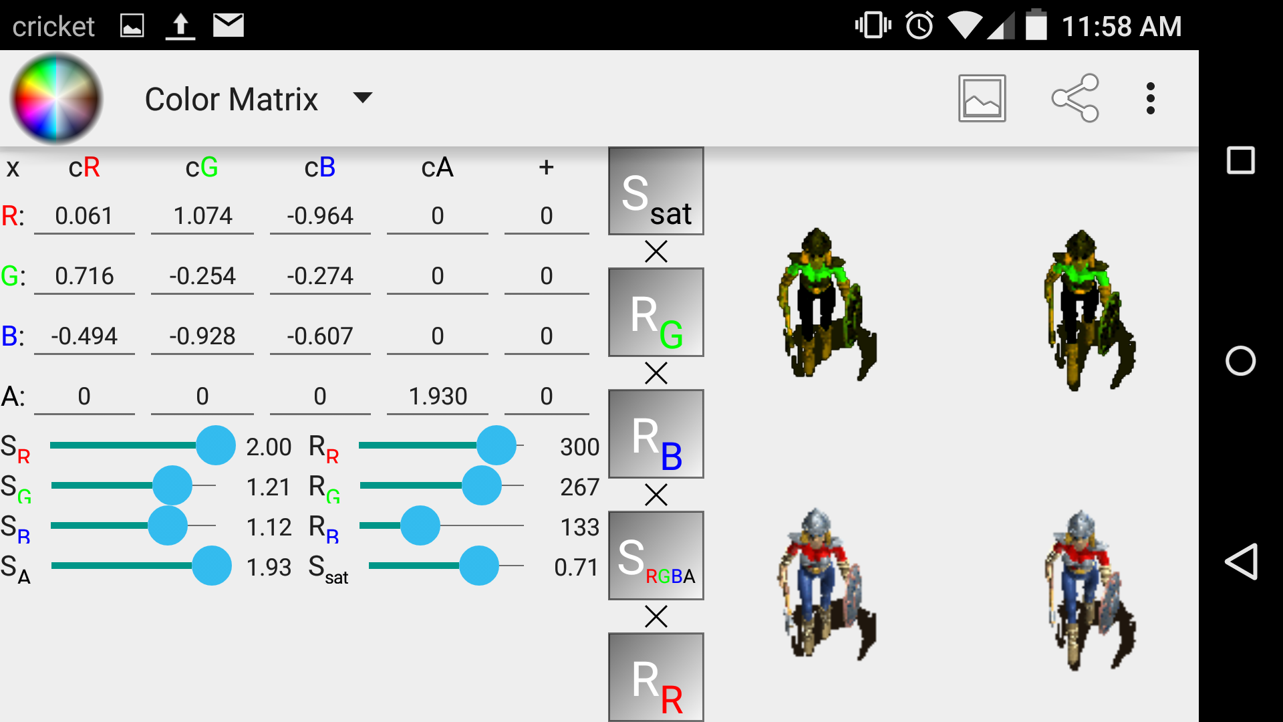Tap the S RGBA scale matrix button

click(656, 556)
